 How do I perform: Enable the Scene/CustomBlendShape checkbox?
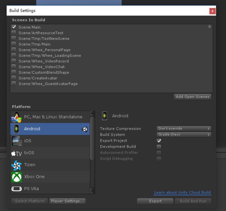[x=14, y=72]
